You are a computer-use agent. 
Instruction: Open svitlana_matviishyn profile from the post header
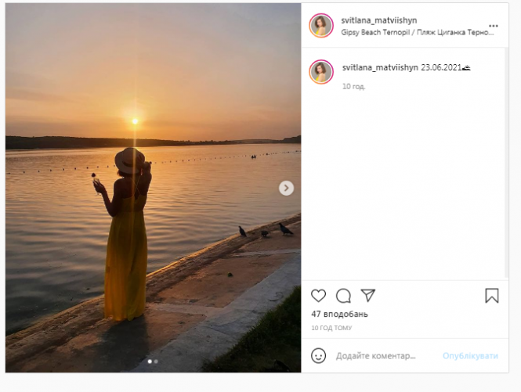[x=379, y=20]
